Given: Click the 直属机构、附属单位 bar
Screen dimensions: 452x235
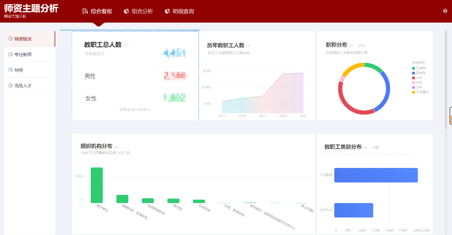Looking at the screenshot, I should point(122,199).
